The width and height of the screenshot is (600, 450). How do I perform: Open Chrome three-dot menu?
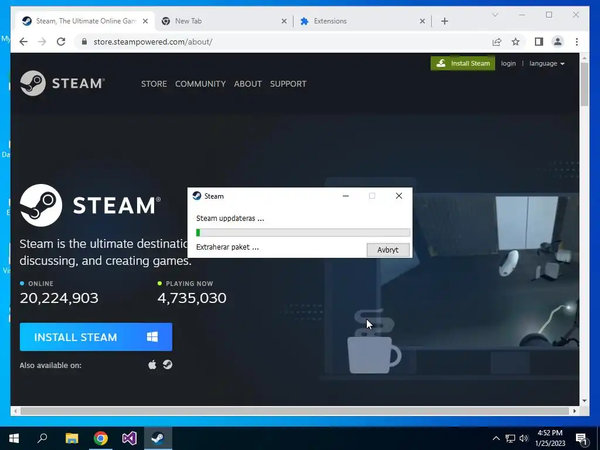[577, 42]
